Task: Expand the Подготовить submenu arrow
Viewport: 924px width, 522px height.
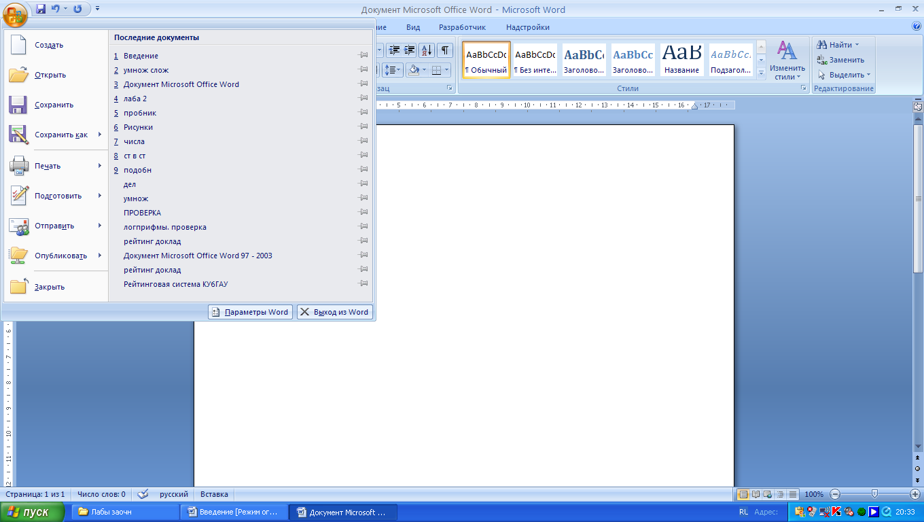Action: (x=100, y=196)
